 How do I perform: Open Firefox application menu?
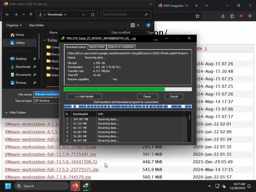click(x=250, y=16)
